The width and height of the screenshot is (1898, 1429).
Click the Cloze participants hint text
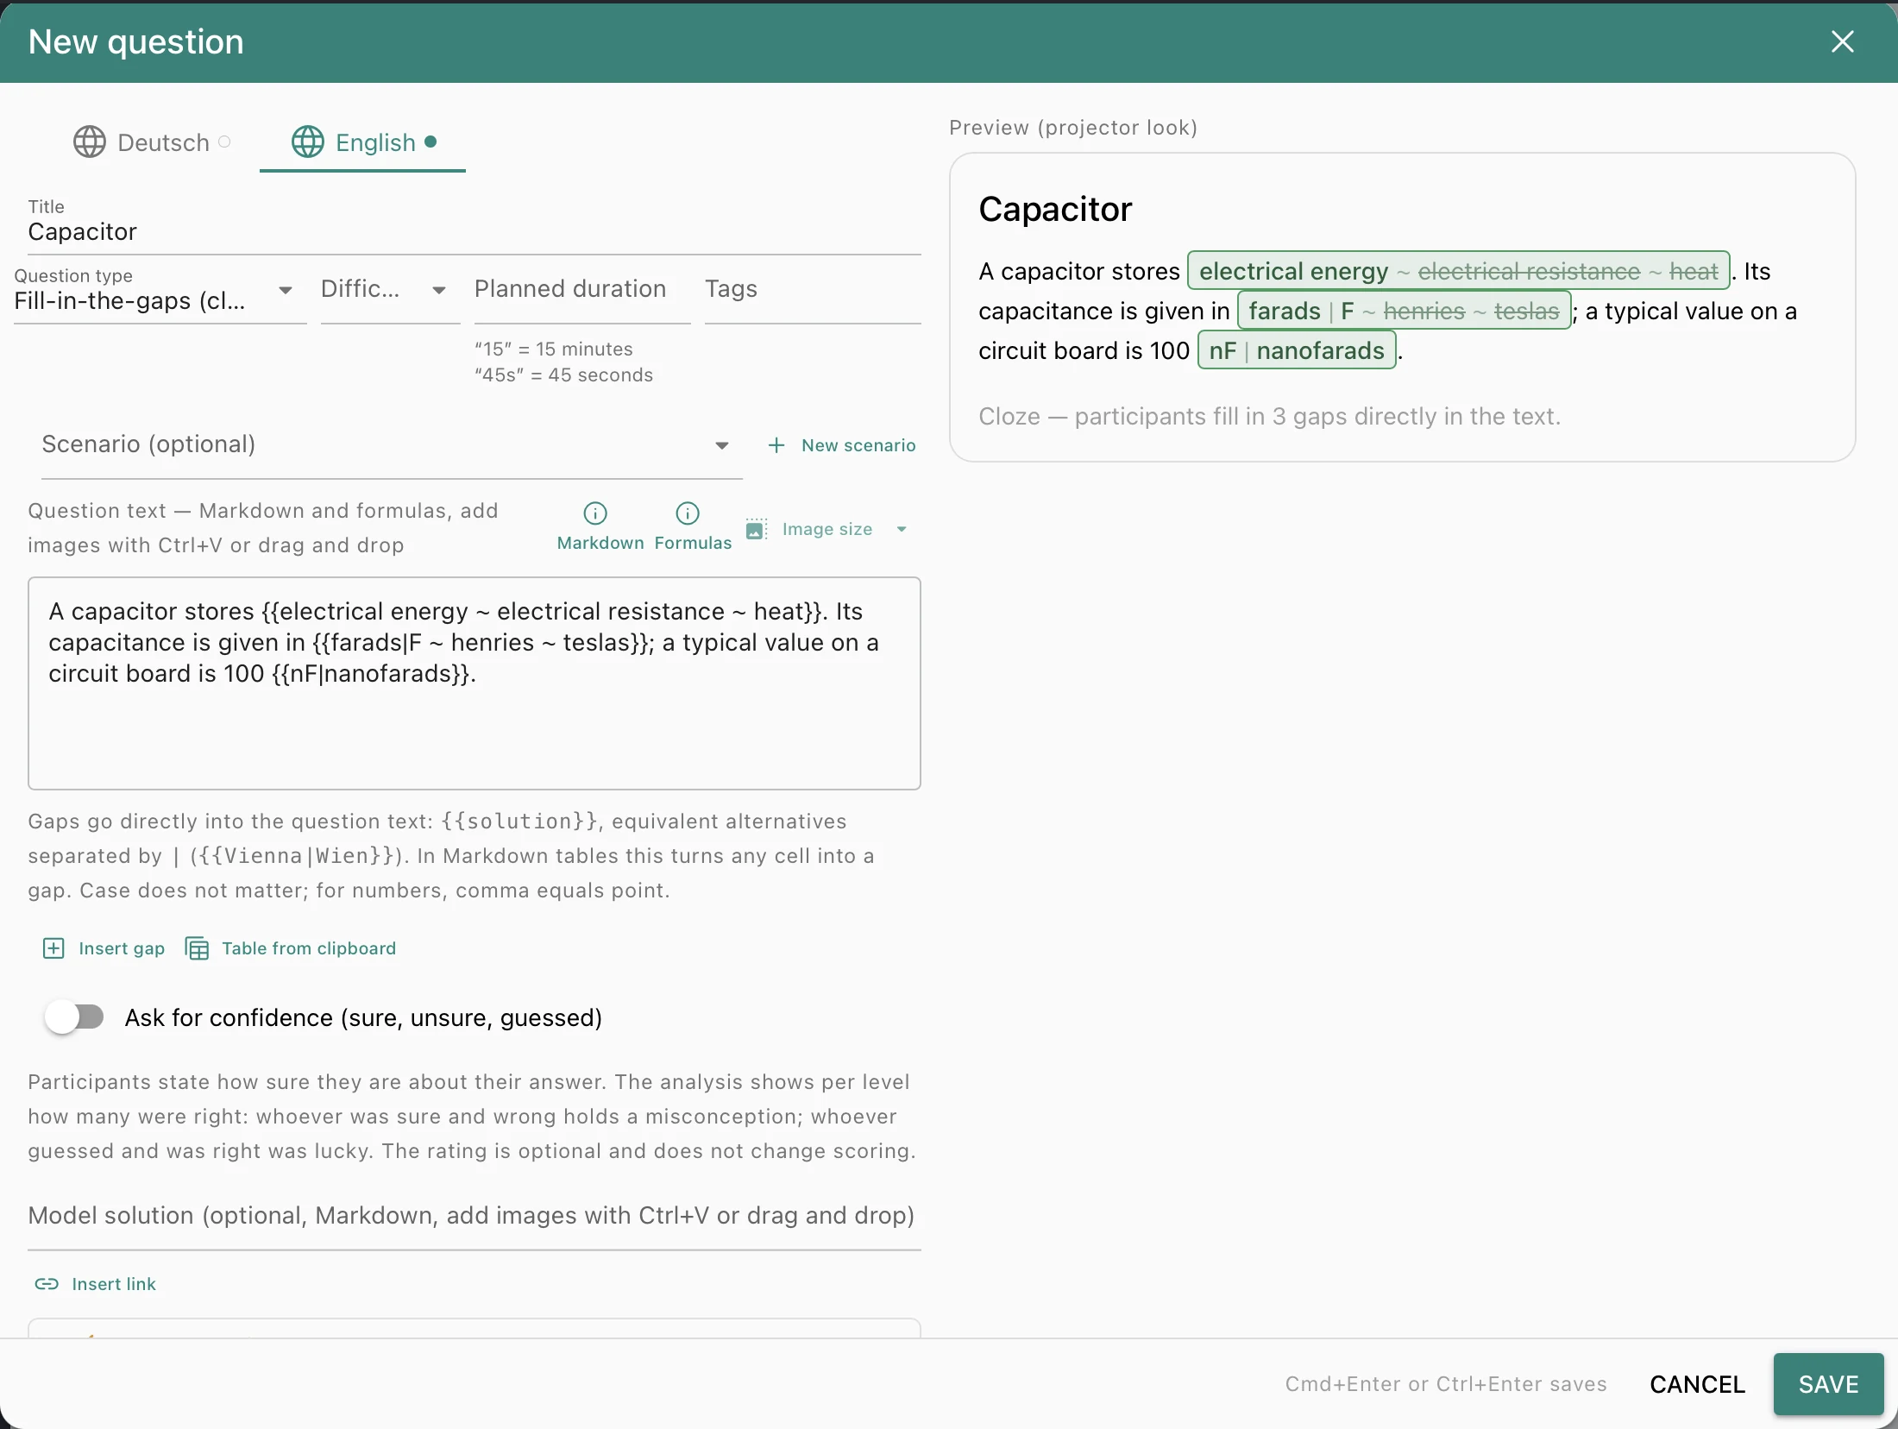click(1269, 416)
